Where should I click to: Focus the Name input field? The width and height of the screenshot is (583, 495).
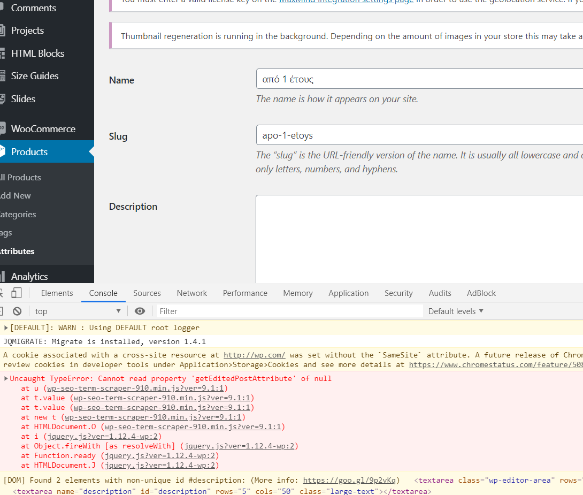point(419,79)
